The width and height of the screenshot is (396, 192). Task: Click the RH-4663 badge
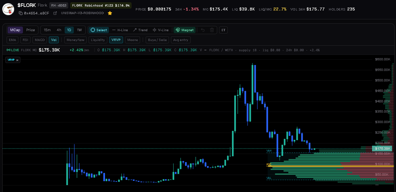click(x=58, y=6)
